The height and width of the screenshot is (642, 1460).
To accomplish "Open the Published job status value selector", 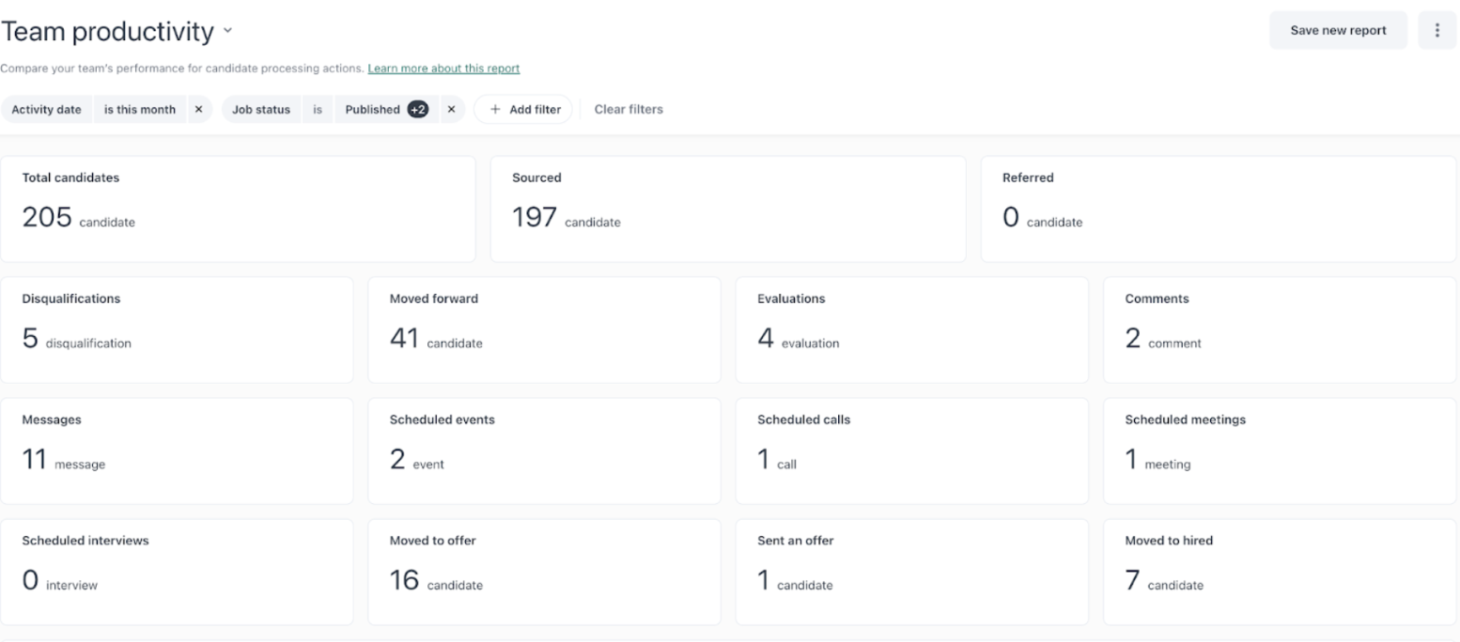I will 372,110.
